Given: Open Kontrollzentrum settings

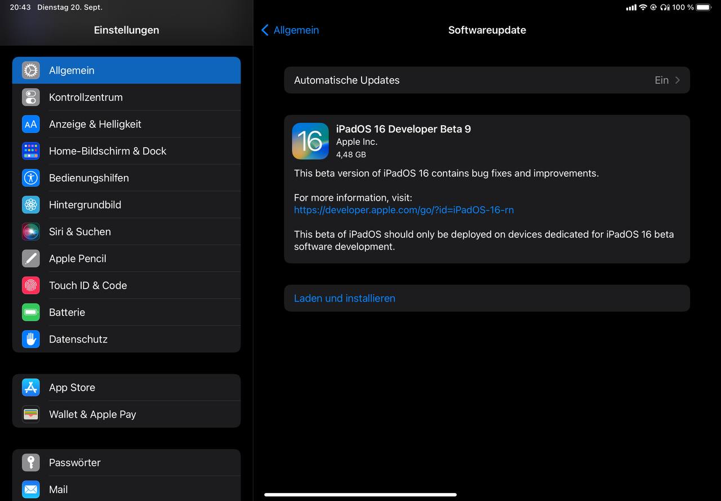Looking at the screenshot, I should (x=126, y=97).
